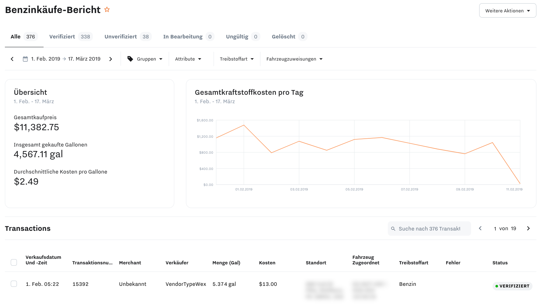
Task: Click Merchant column header
Action: coord(130,263)
